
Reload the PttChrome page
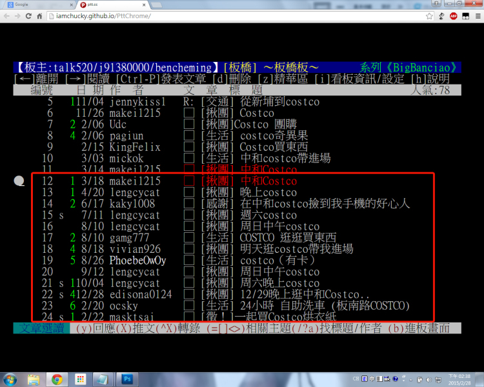[x=28, y=16]
